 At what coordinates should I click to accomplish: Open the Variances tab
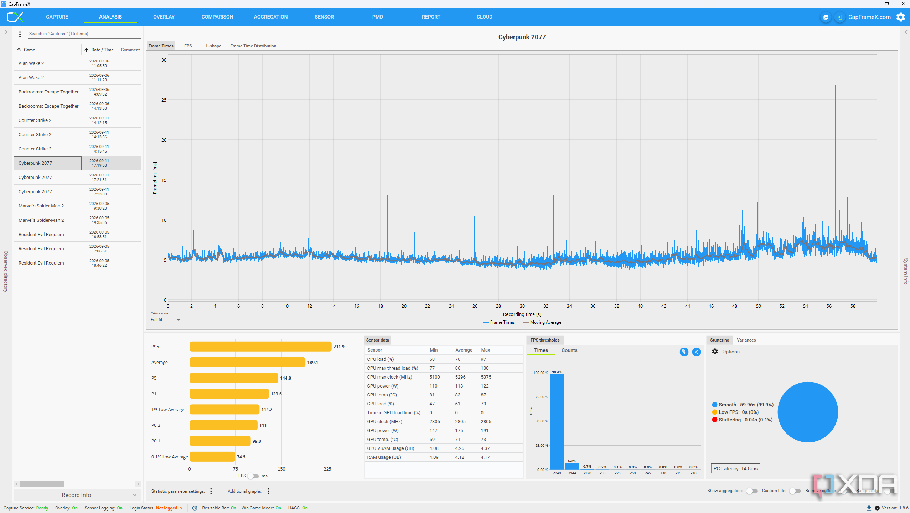[746, 340]
